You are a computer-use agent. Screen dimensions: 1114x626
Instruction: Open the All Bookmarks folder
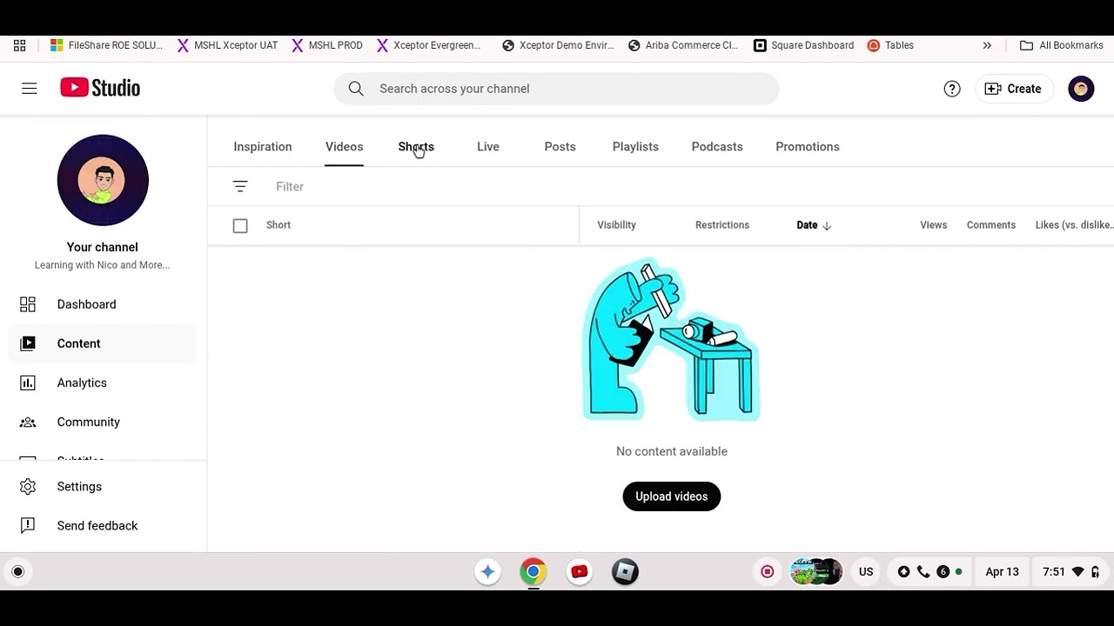pos(1062,45)
